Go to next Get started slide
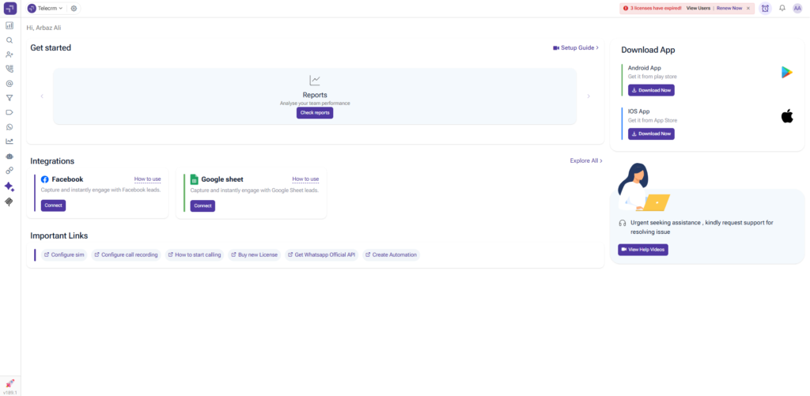 click(589, 96)
